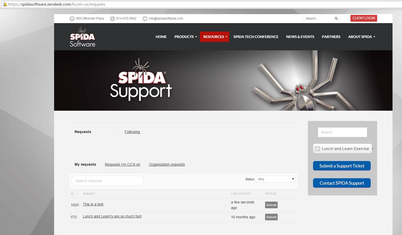Switch to the Following tab
Screen dimensions: 402x235
[x=132, y=132]
